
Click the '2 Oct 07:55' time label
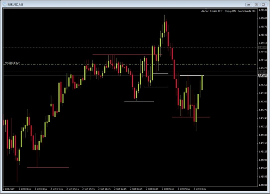coord(136,189)
